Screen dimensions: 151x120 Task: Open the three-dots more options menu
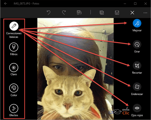(145, 13)
